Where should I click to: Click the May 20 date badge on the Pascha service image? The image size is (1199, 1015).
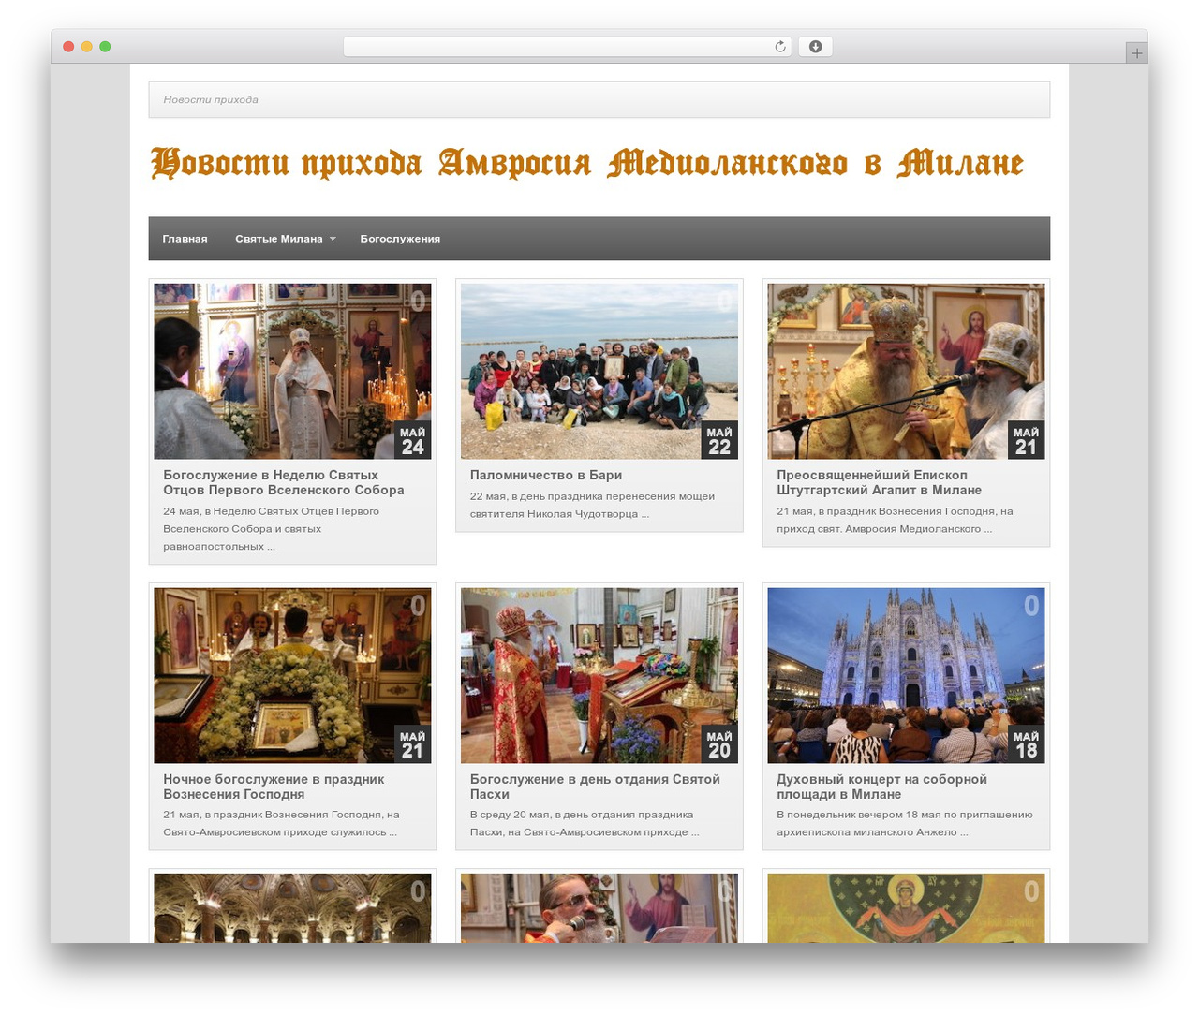click(719, 744)
